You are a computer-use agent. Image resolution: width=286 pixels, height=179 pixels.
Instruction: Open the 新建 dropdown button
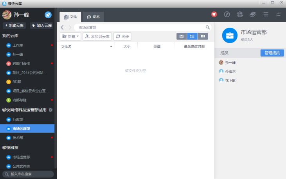coord(70,37)
